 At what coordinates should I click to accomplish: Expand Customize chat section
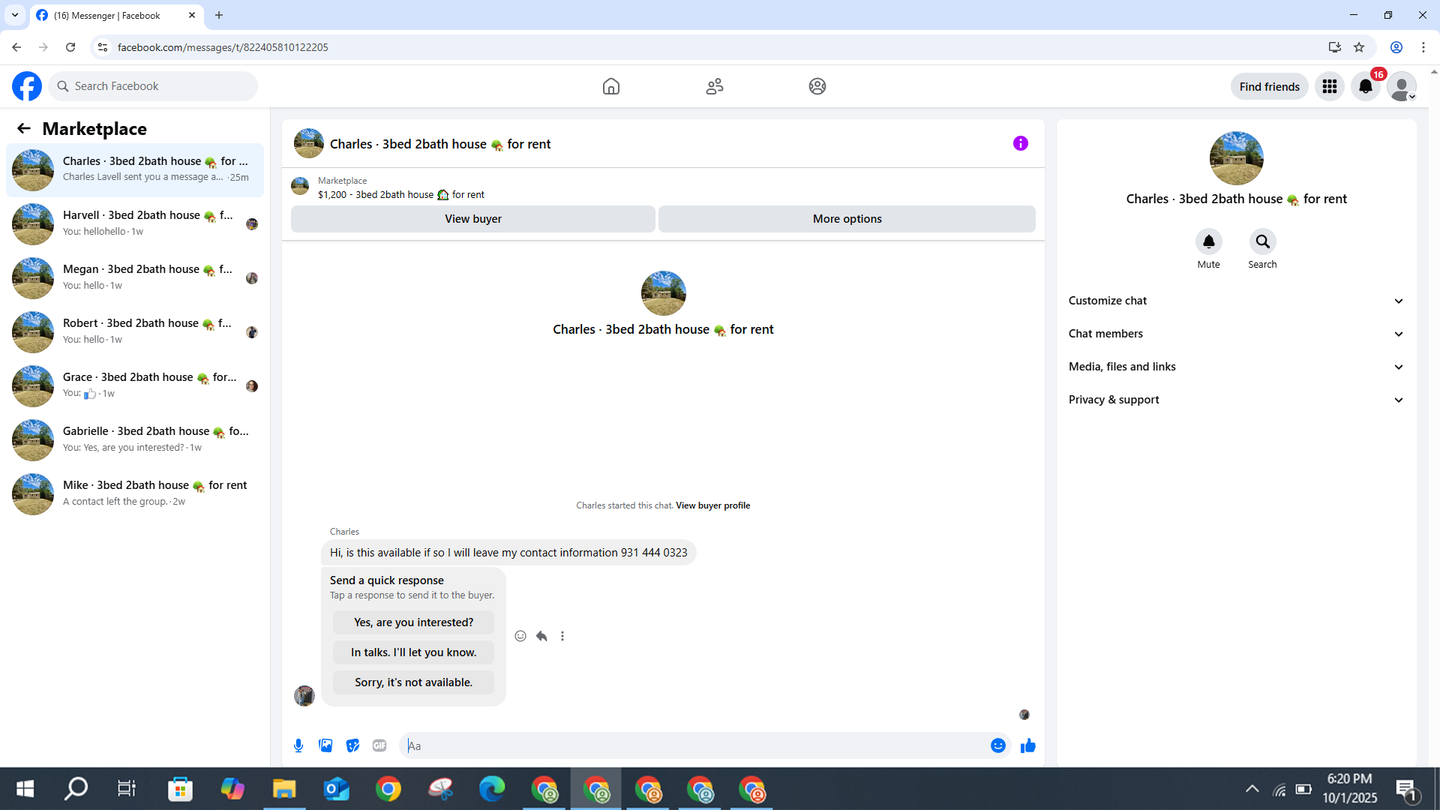coord(1236,301)
